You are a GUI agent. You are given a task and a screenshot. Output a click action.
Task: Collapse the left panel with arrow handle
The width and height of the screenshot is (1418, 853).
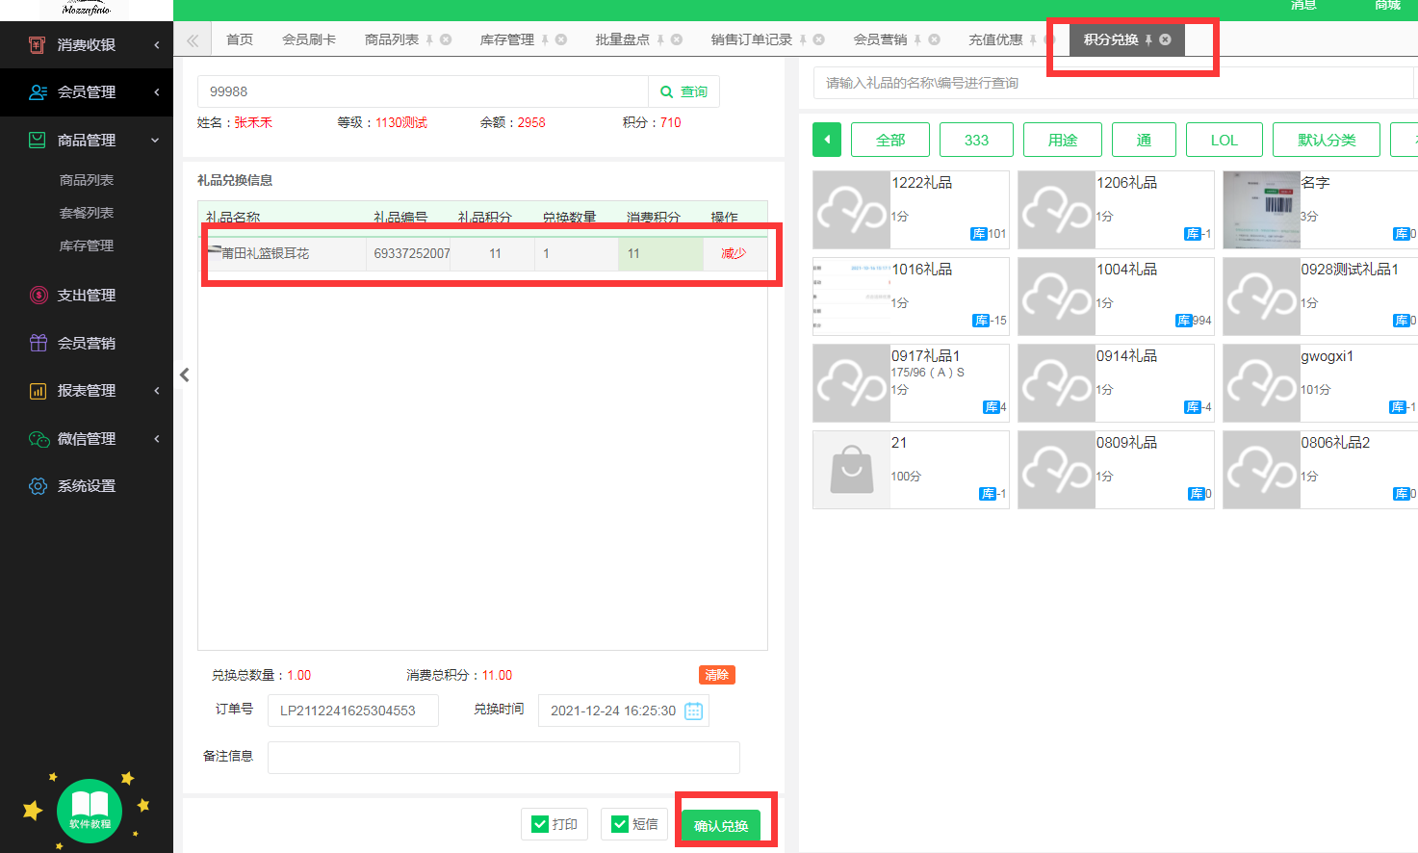coord(184,375)
